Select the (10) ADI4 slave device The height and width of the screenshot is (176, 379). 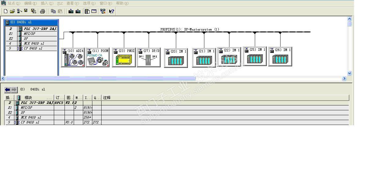click(x=73, y=57)
